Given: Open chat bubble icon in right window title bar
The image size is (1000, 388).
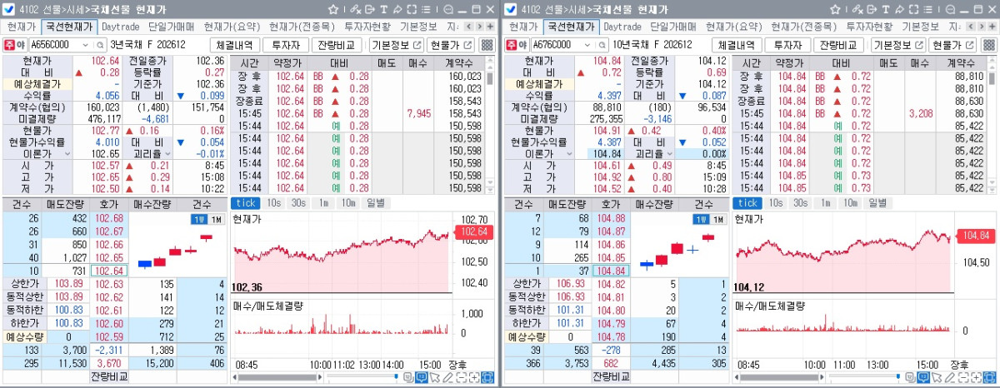Looking at the screenshot, I should click(949, 10).
